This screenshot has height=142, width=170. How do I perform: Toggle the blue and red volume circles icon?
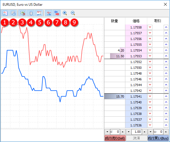[57, 13]
